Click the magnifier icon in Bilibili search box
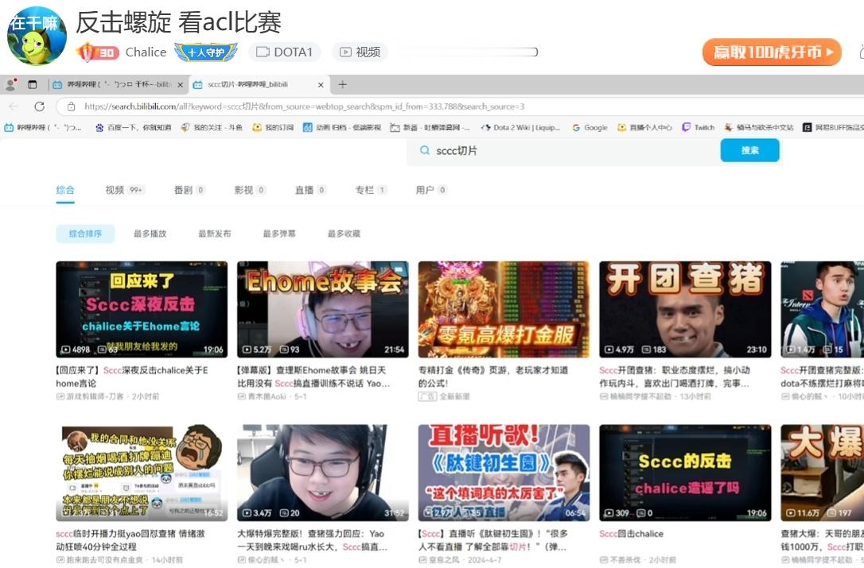This screenshot has height=568, width=864. (424, 150)
